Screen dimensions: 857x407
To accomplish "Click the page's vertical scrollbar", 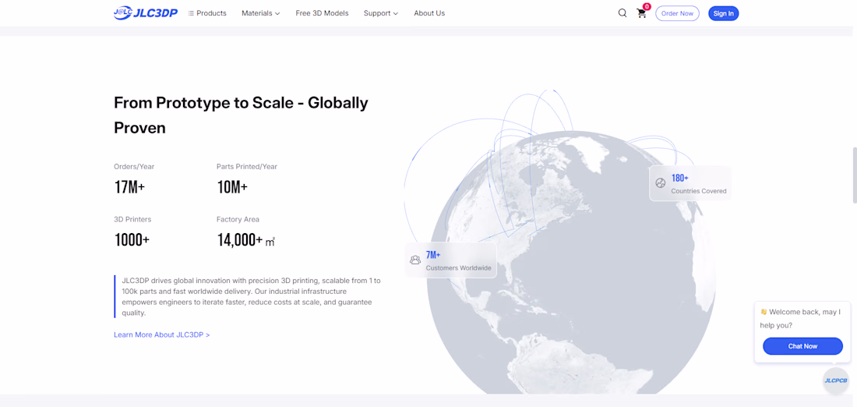I will (854, 175).
